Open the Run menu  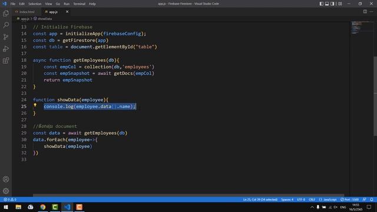point(67,4)
